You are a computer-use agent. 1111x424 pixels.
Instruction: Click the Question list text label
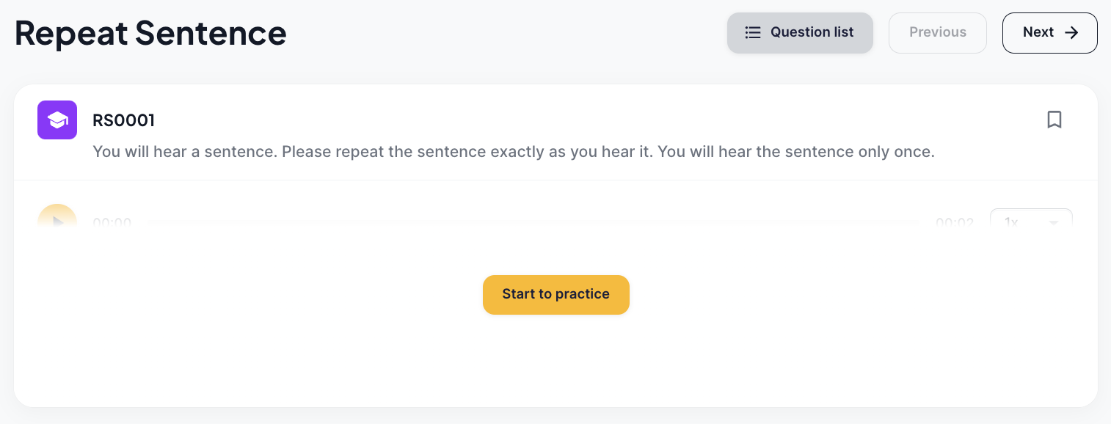tap(812, 32)
